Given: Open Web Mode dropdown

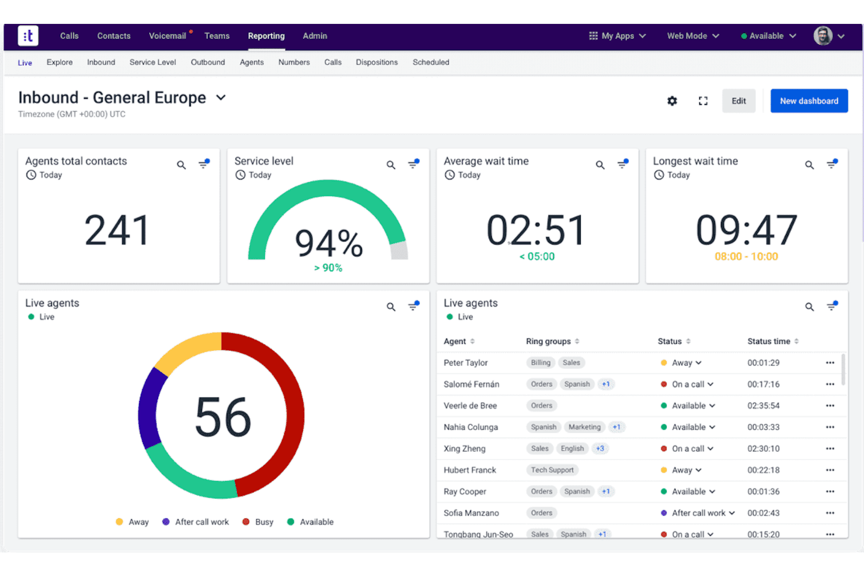Looking at the screenshot, I should (693, 36).
